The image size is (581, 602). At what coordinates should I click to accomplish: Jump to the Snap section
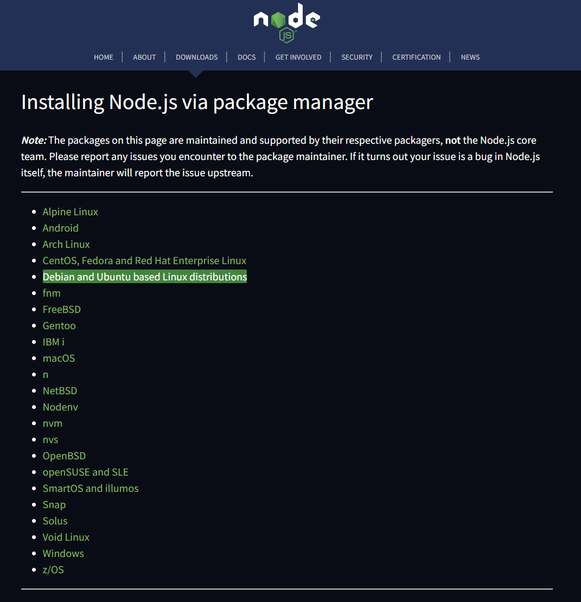[x=54, y=504]
